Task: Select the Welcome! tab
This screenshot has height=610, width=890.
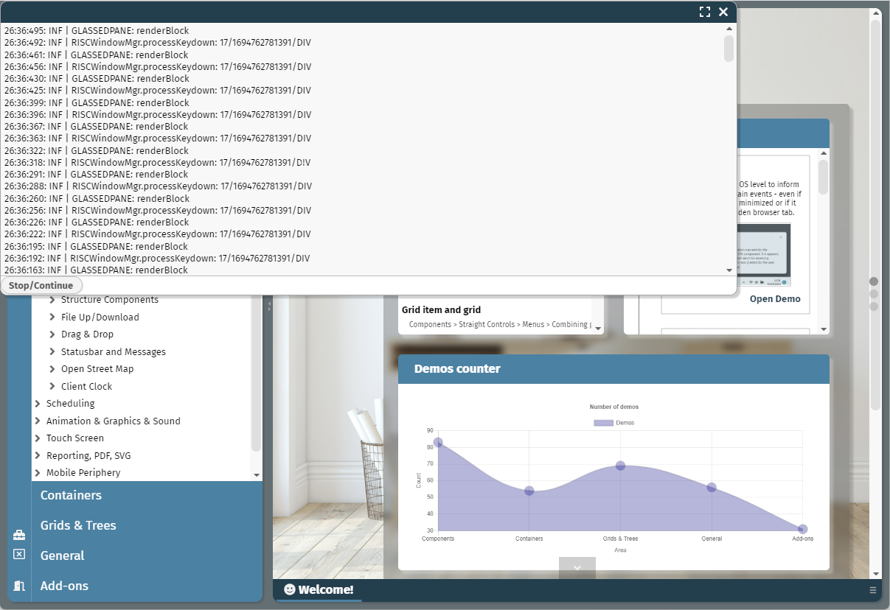Action: (319, 589)
